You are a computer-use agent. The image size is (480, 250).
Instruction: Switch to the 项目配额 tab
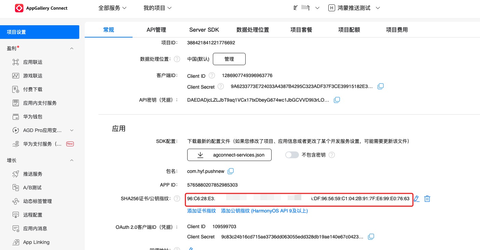point(349,30)
